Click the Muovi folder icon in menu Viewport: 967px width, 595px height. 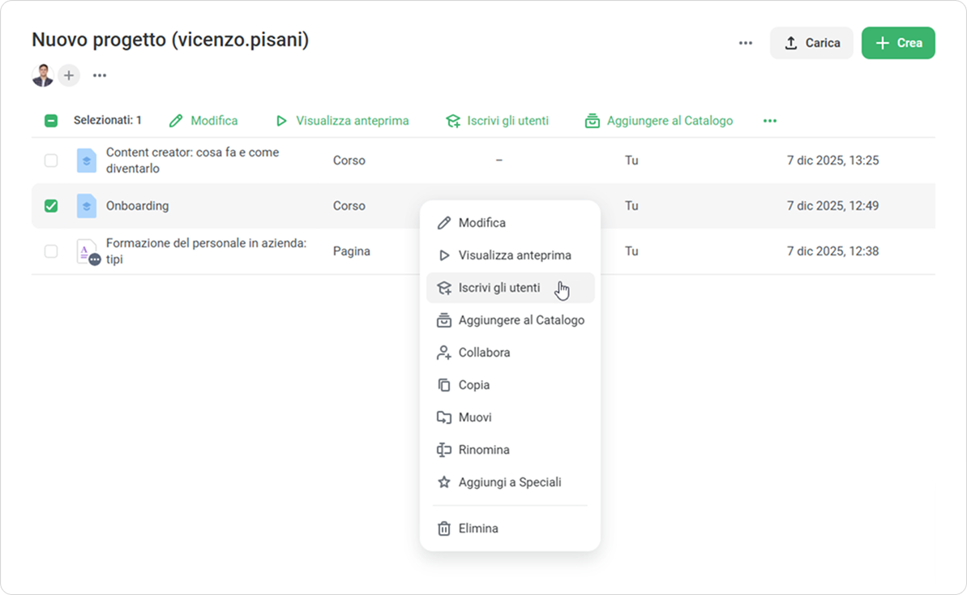tap(444, 417)
